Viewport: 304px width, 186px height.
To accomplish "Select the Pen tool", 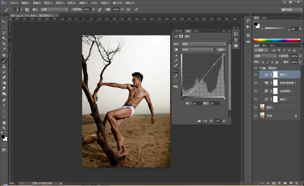I will 4,100.
